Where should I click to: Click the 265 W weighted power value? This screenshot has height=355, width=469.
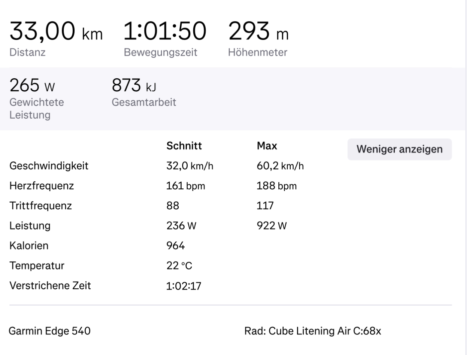tap(32, 87)
